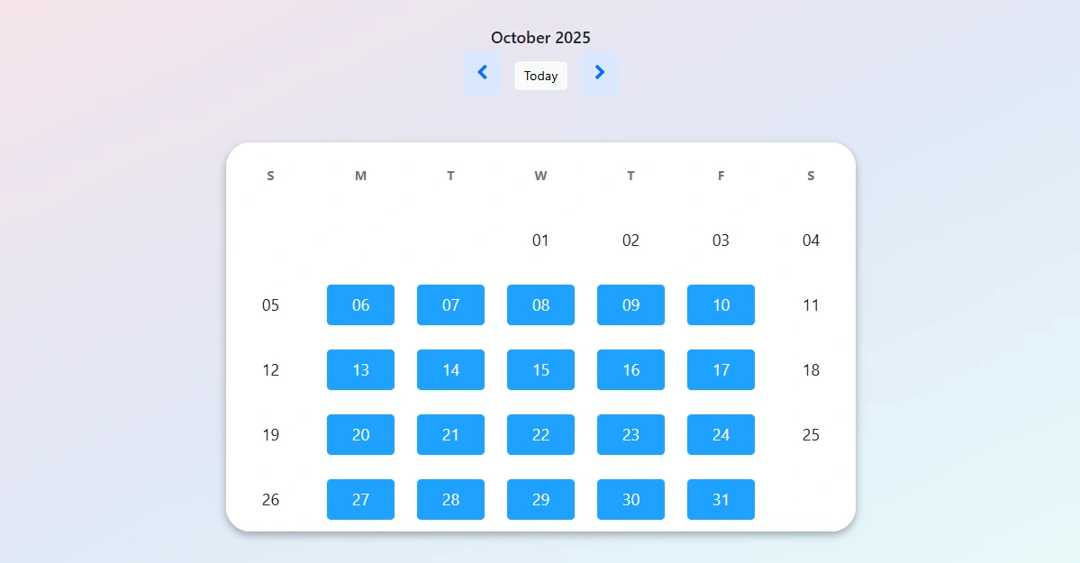Select October 27 on the calendar

point(360,499)
